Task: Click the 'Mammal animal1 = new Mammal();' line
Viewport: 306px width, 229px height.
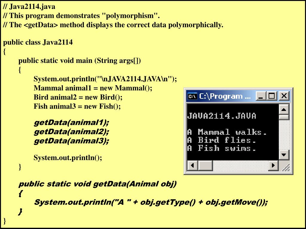Action: coord(93,88)
